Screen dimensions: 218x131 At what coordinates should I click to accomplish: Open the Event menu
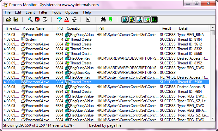[x=30, y=12]
